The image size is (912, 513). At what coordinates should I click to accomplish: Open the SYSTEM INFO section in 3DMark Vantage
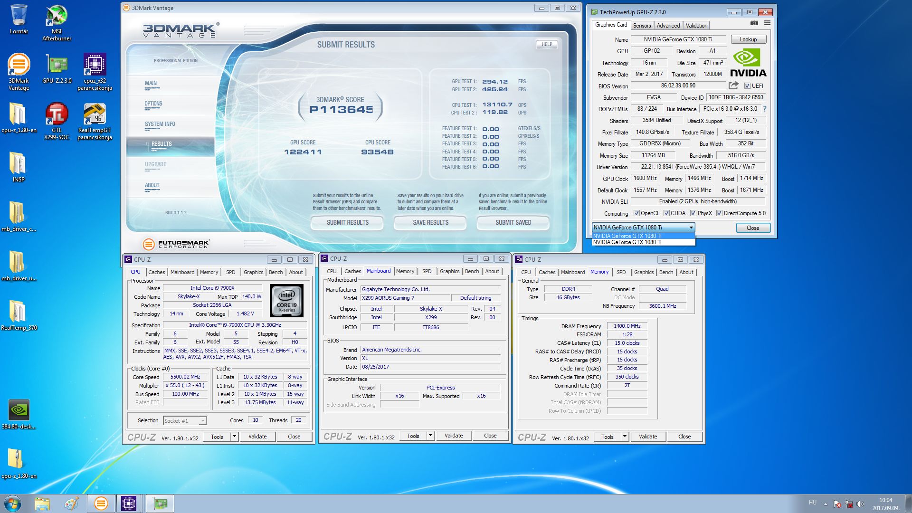click(x=160, y=124)
